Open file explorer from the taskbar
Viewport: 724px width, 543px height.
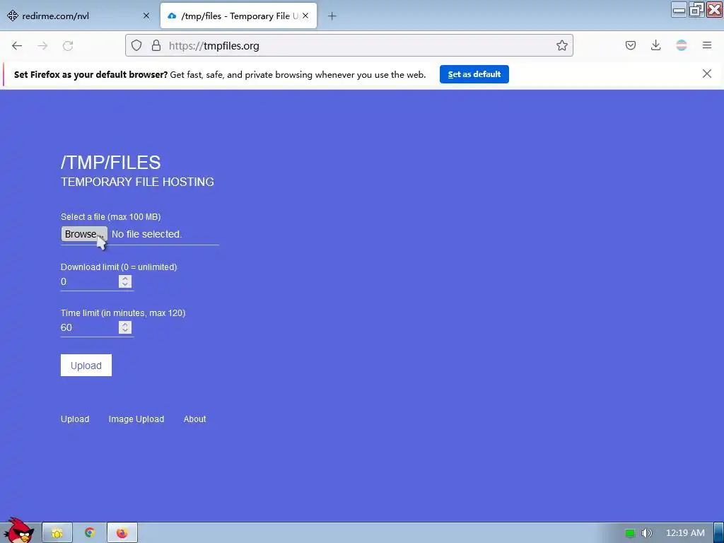coord(57,533)
